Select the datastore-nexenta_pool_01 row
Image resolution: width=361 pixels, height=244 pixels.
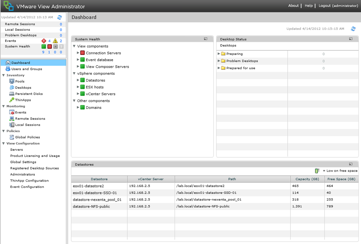click(215, 200)
